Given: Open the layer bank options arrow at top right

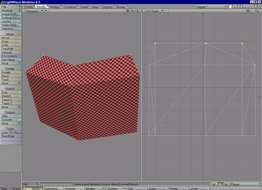Looking at the screenshot, I should pos(260,7).
